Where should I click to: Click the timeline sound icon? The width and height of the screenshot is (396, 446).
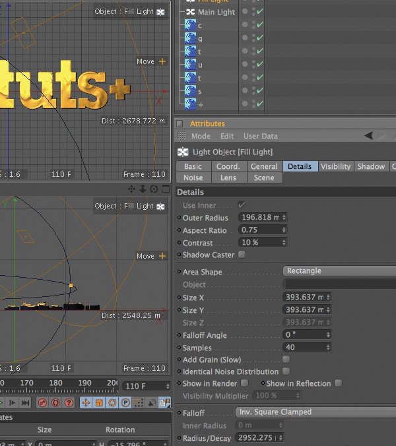[x=152, y=402]
